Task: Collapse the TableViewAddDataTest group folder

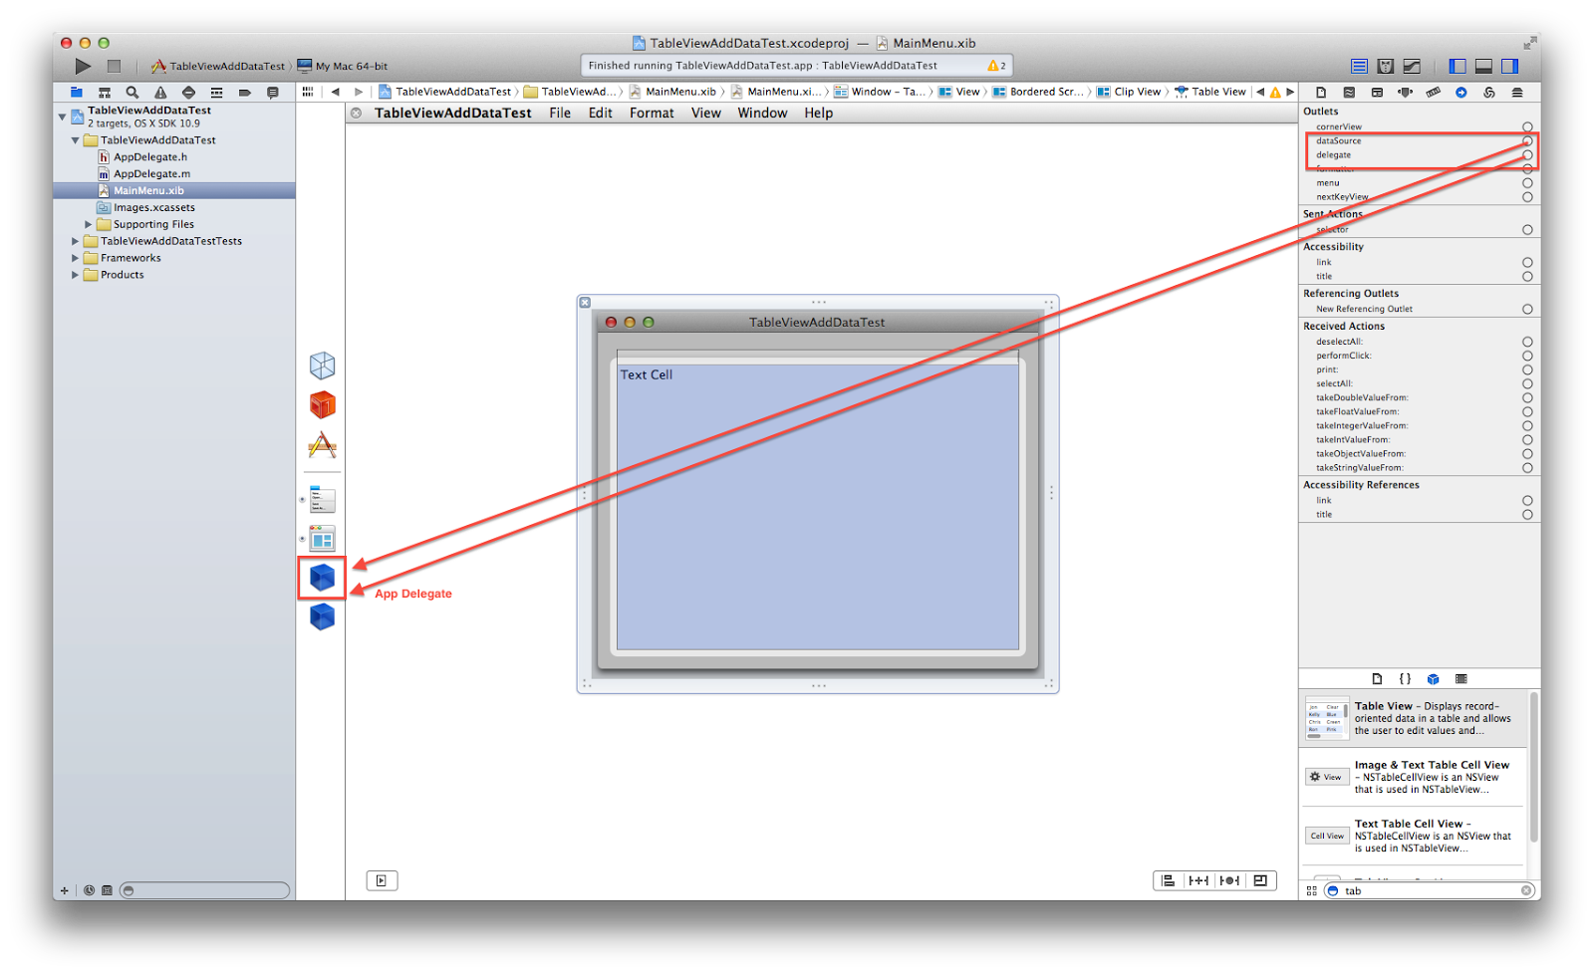Action: tap(75, 140)
